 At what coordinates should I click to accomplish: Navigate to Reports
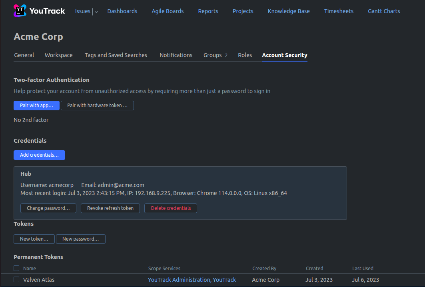208,11
